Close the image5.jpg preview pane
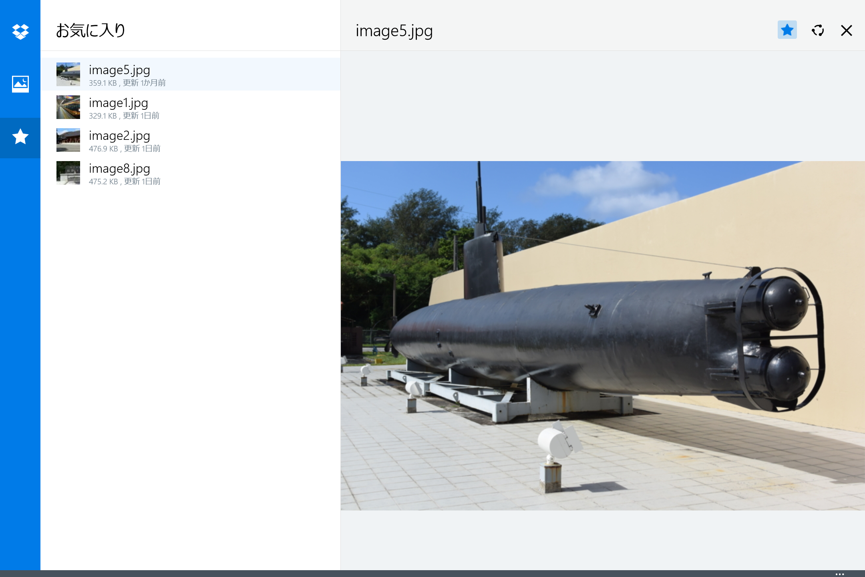The width and height of the screenshot is (865, 577). coord(846,30)
